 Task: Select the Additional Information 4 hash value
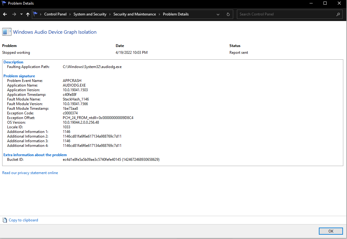click(x=92, y=146)
